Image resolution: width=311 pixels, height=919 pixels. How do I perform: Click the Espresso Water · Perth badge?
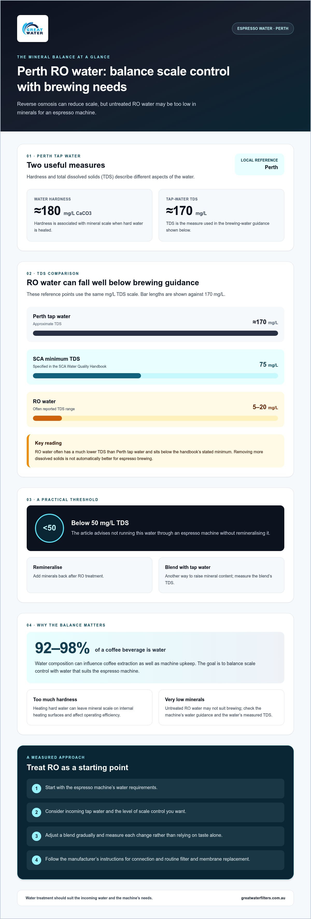click(263, 29)
